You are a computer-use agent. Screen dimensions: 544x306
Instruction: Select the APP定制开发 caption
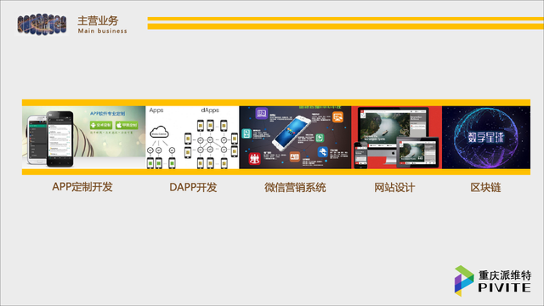pos(82,187)
